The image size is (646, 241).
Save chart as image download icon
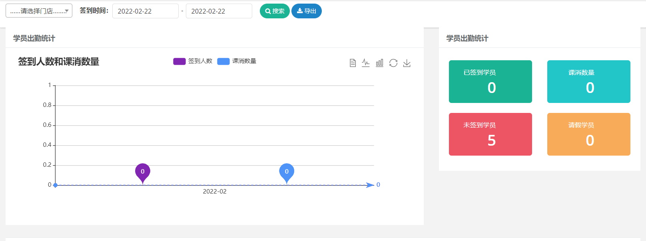tap(407, 63)
